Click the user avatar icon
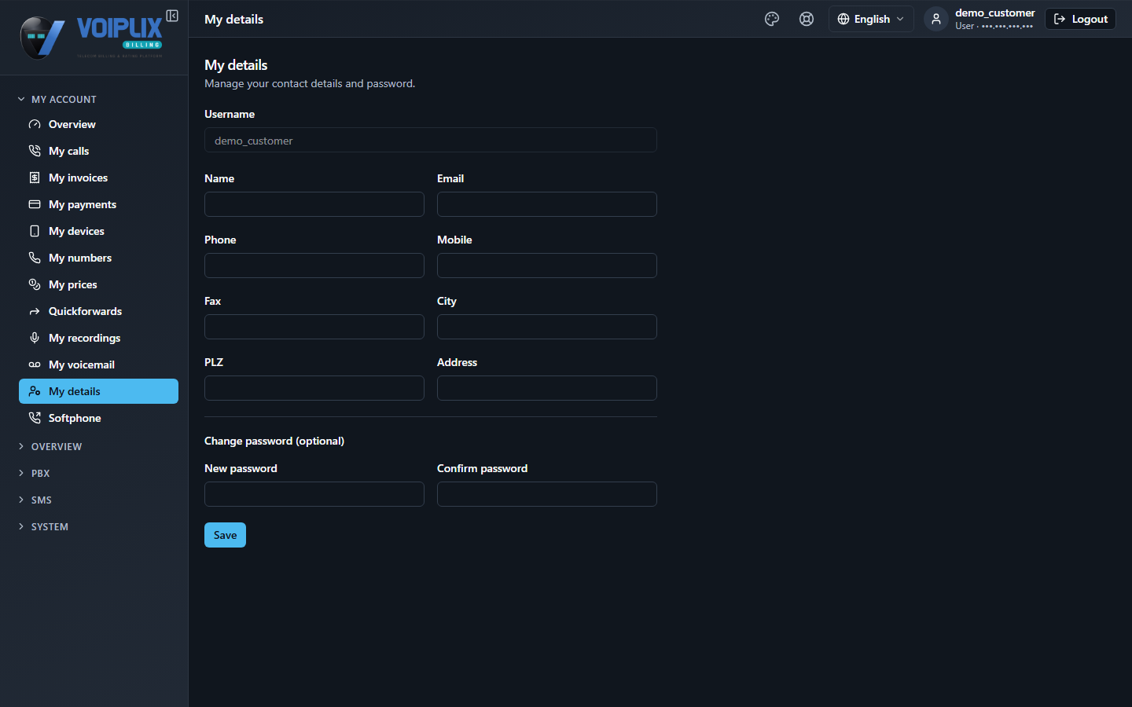The image size is (1132, 707). coord(935,19)
